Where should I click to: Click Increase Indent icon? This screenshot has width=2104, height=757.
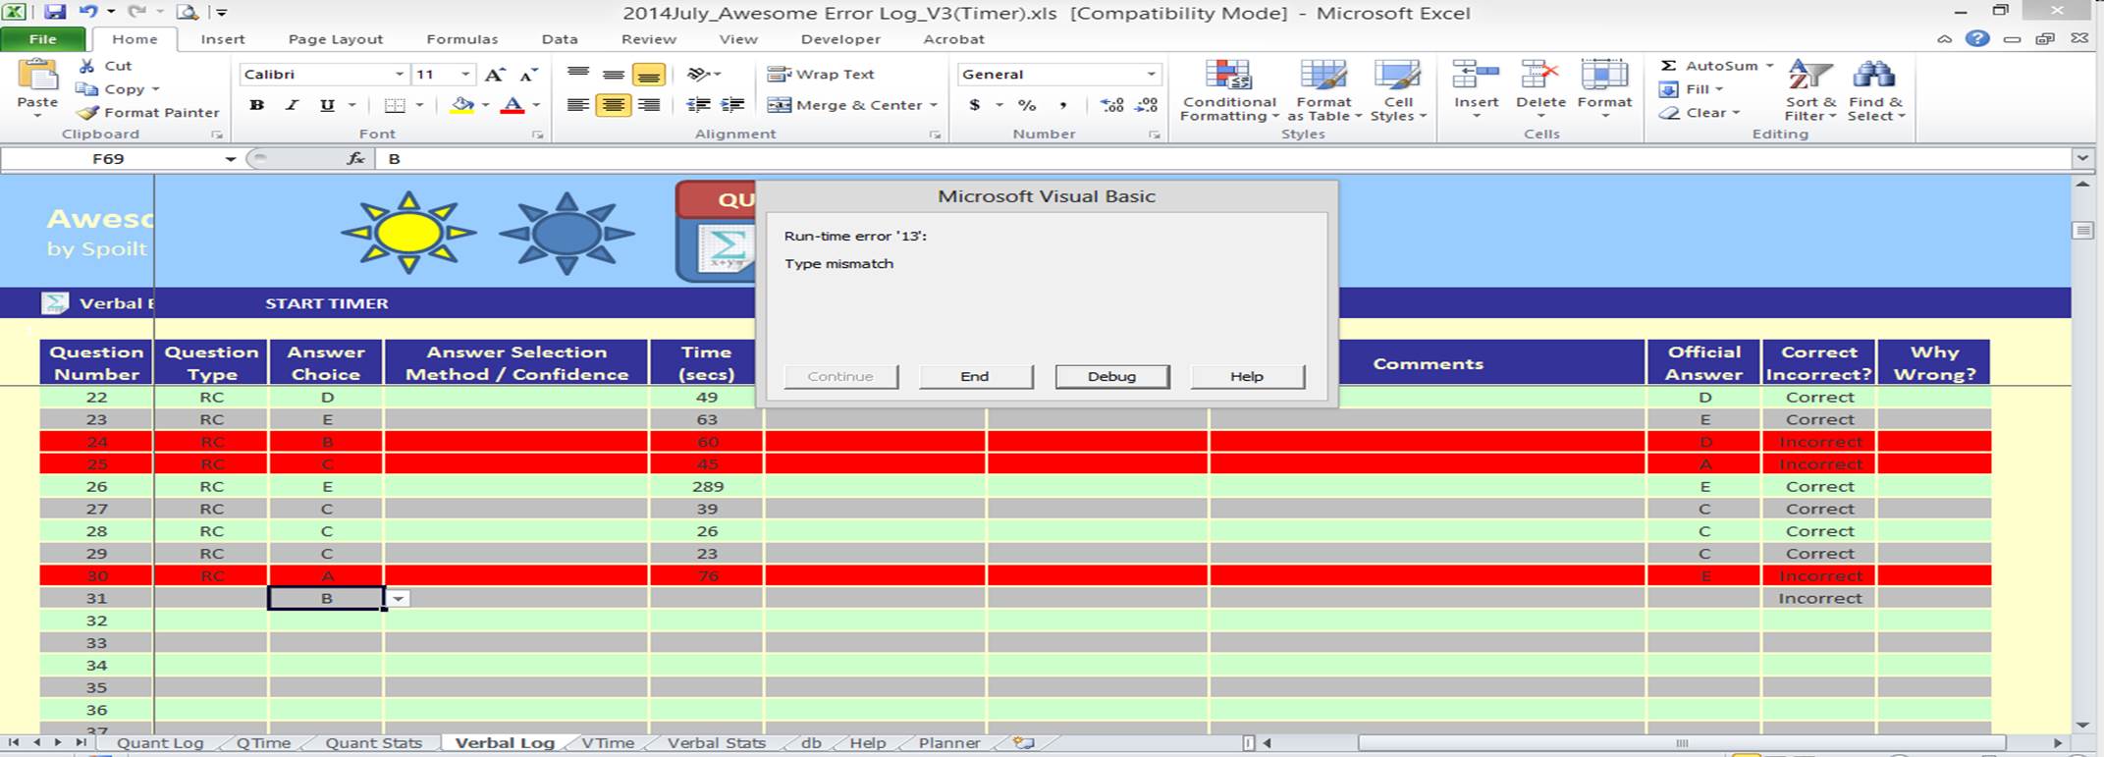point(732,105)
